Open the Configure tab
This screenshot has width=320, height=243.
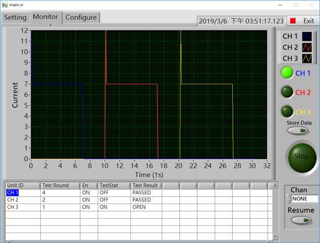click(81, 17)
